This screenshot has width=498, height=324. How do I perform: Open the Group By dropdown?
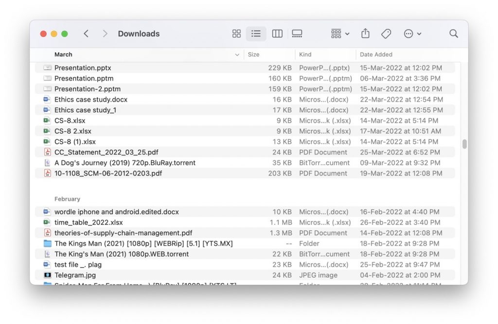point(340,34)
